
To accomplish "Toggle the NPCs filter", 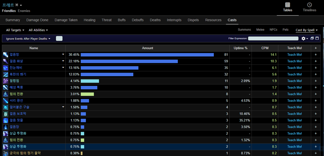I will (273, 30).
